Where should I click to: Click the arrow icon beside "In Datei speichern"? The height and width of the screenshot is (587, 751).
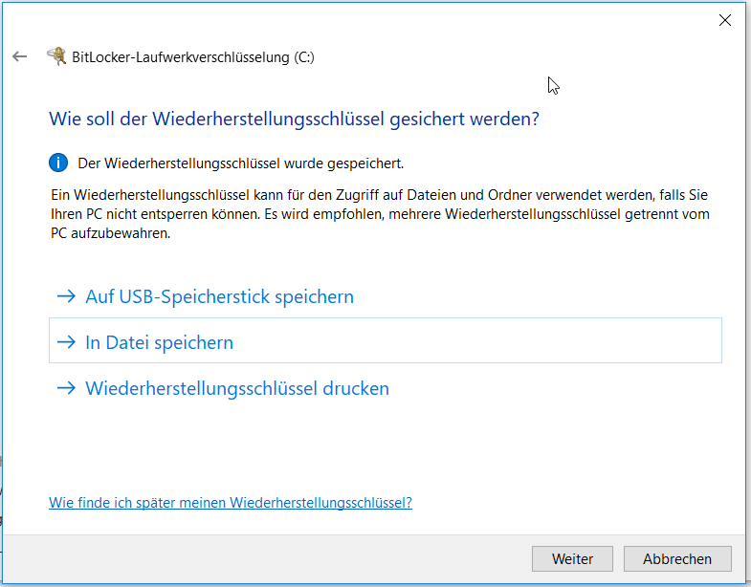click(x=66, y=342)
